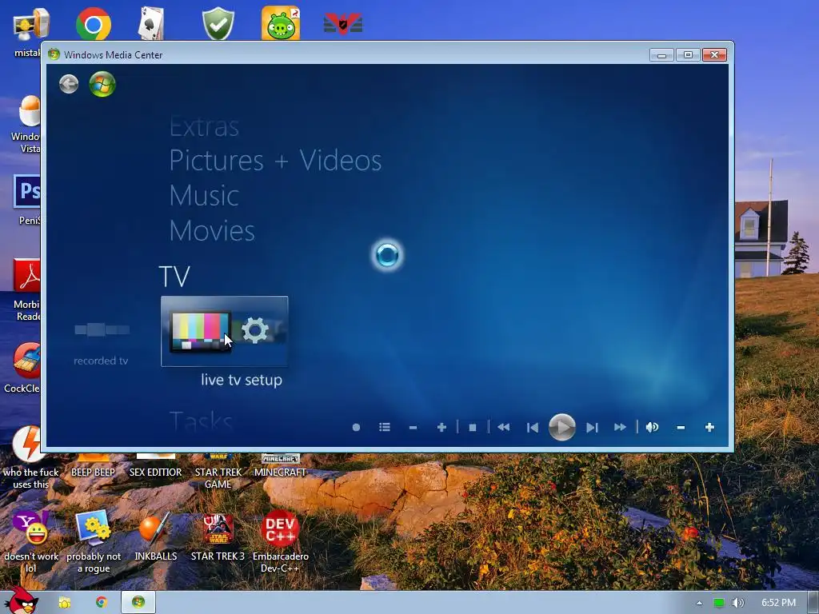
Task: Open the STAR TREK GAME desktop shortcut
Action: (218, 472)
